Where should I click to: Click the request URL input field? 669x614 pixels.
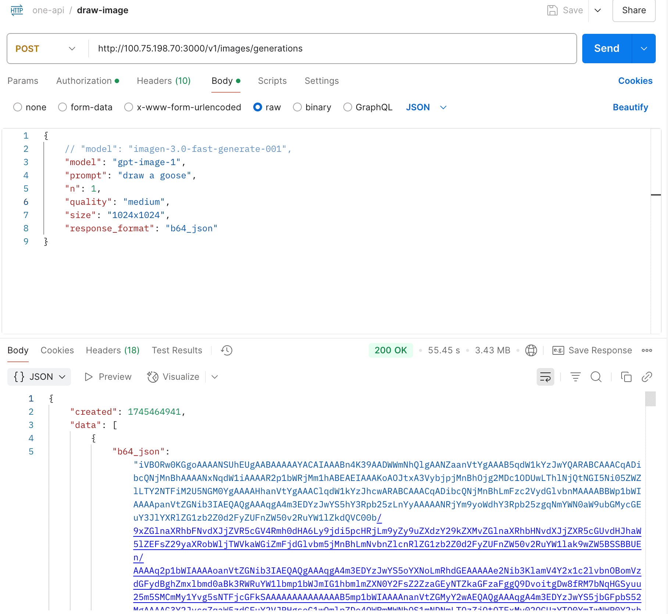click(331, 49)
